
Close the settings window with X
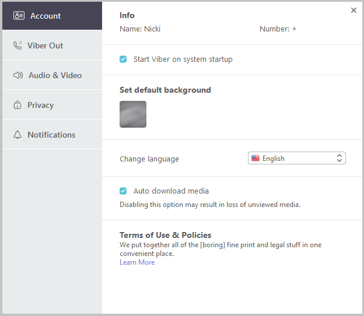(x=353, y=10)
